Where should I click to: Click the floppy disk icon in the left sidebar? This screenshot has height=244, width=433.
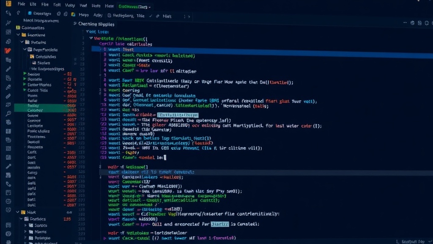(x=8, y=193)
